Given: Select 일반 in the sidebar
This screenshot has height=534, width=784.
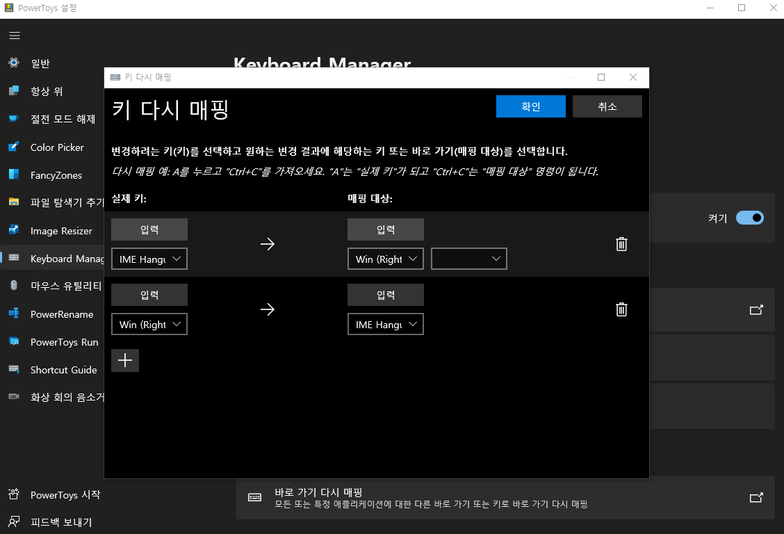Looking at the screenshot, I should (x=40, y=63).
